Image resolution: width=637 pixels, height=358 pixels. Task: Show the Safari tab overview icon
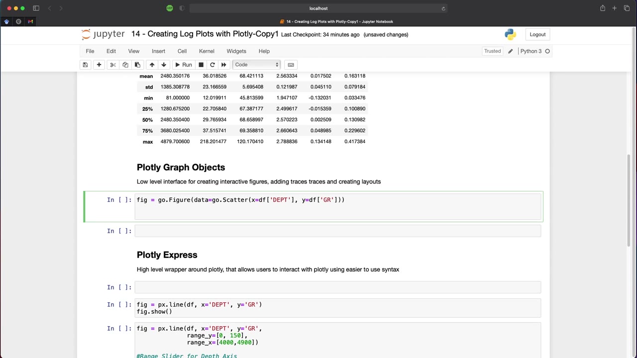click(627, 8)
